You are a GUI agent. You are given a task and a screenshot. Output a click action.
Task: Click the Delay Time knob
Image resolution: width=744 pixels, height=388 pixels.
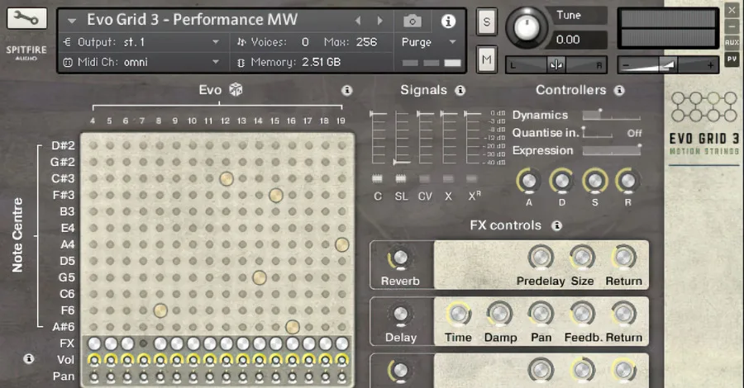click(458, 314)
